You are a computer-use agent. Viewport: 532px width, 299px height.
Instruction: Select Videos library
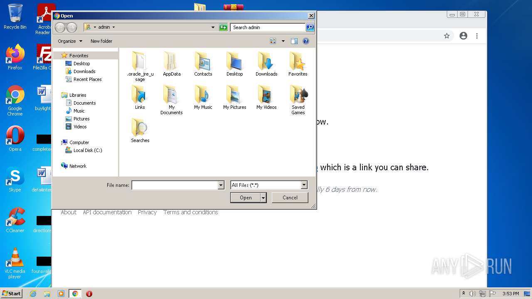tap(80, 127)
